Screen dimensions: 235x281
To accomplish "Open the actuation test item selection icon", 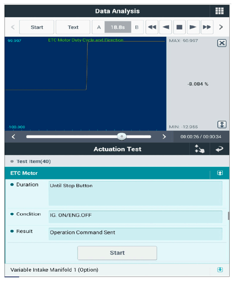I will point(200,149).
